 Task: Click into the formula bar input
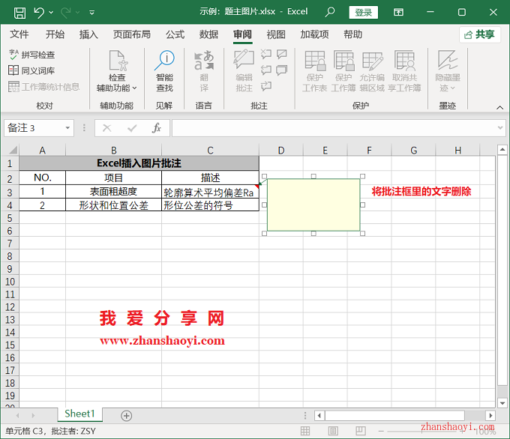tap(334, 128)
